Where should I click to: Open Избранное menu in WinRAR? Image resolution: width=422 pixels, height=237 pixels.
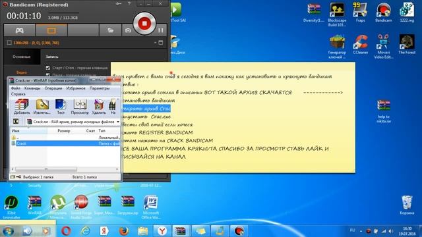click(76, 88)
